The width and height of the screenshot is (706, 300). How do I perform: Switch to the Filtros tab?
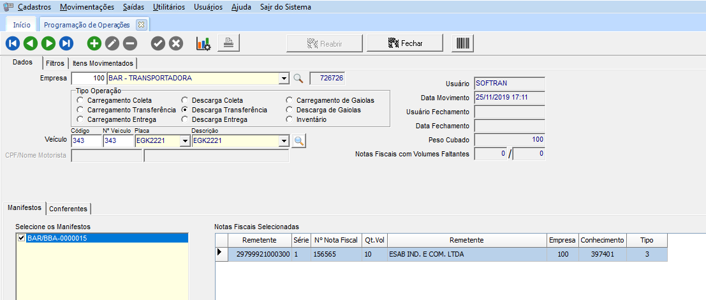click(55, 63)
